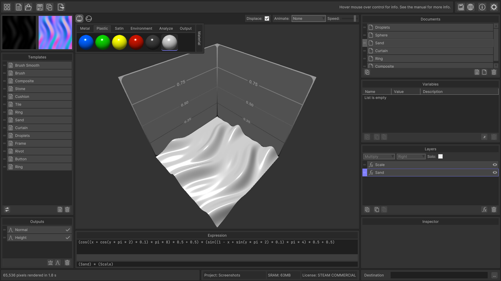Open the fx icon in the Layers panel footer
The image size is (501, 281).
click(485, 209)
